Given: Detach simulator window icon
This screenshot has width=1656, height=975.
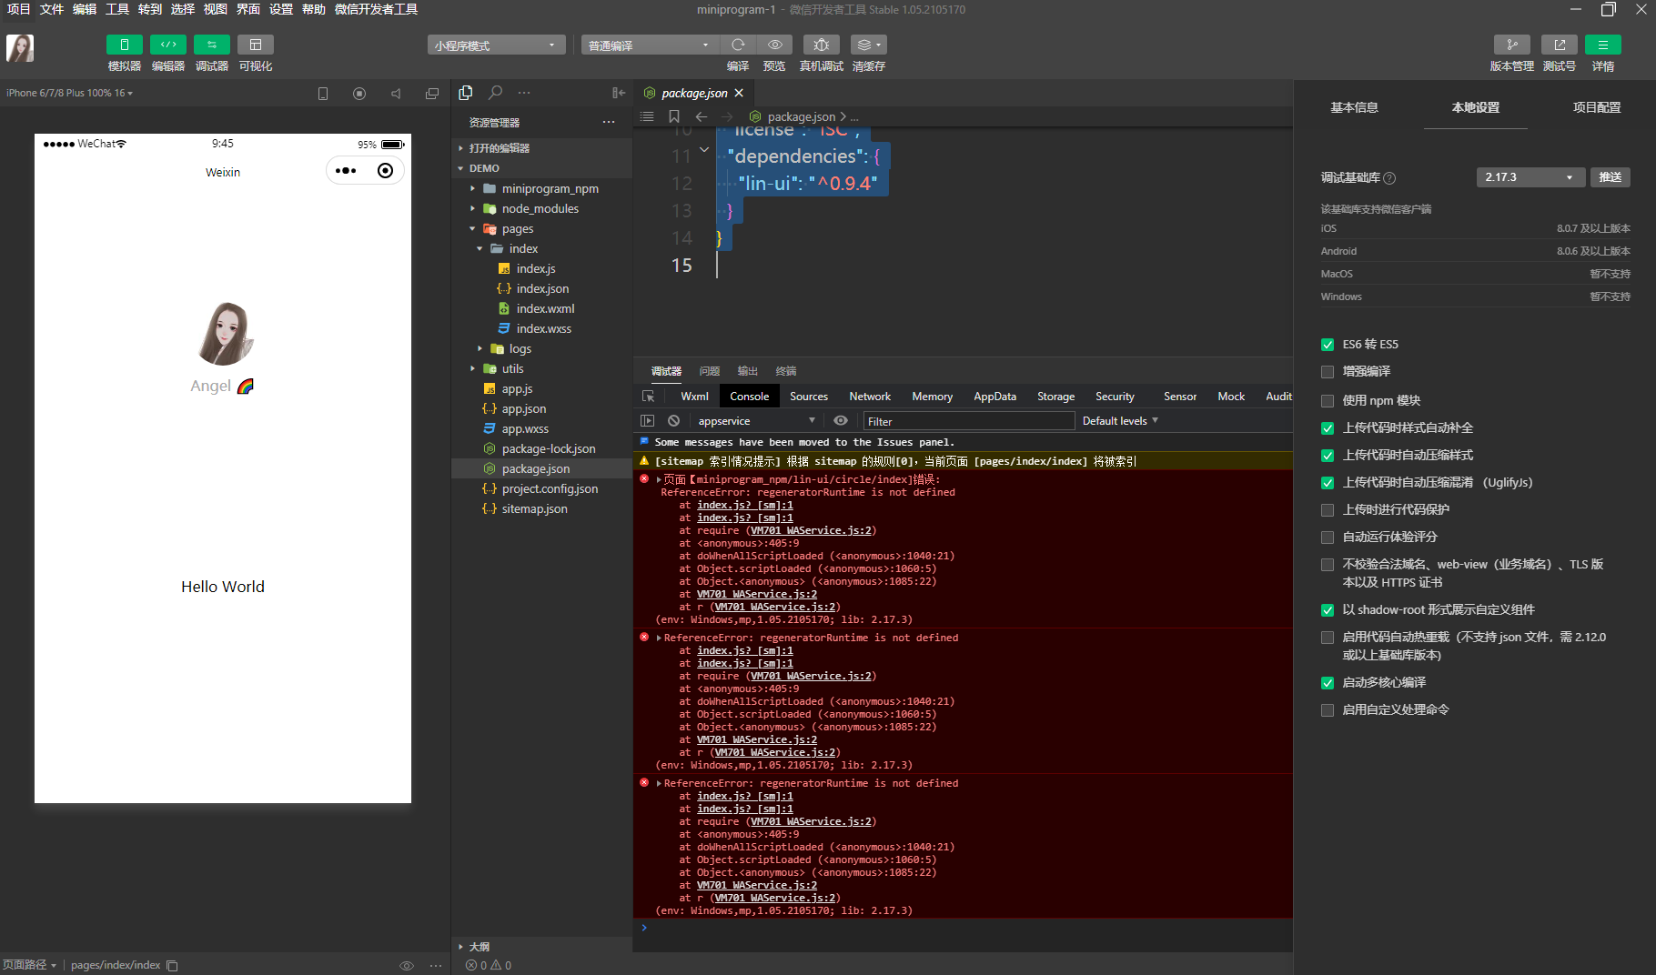Looking at the screenshot, I should coord(432,94).
